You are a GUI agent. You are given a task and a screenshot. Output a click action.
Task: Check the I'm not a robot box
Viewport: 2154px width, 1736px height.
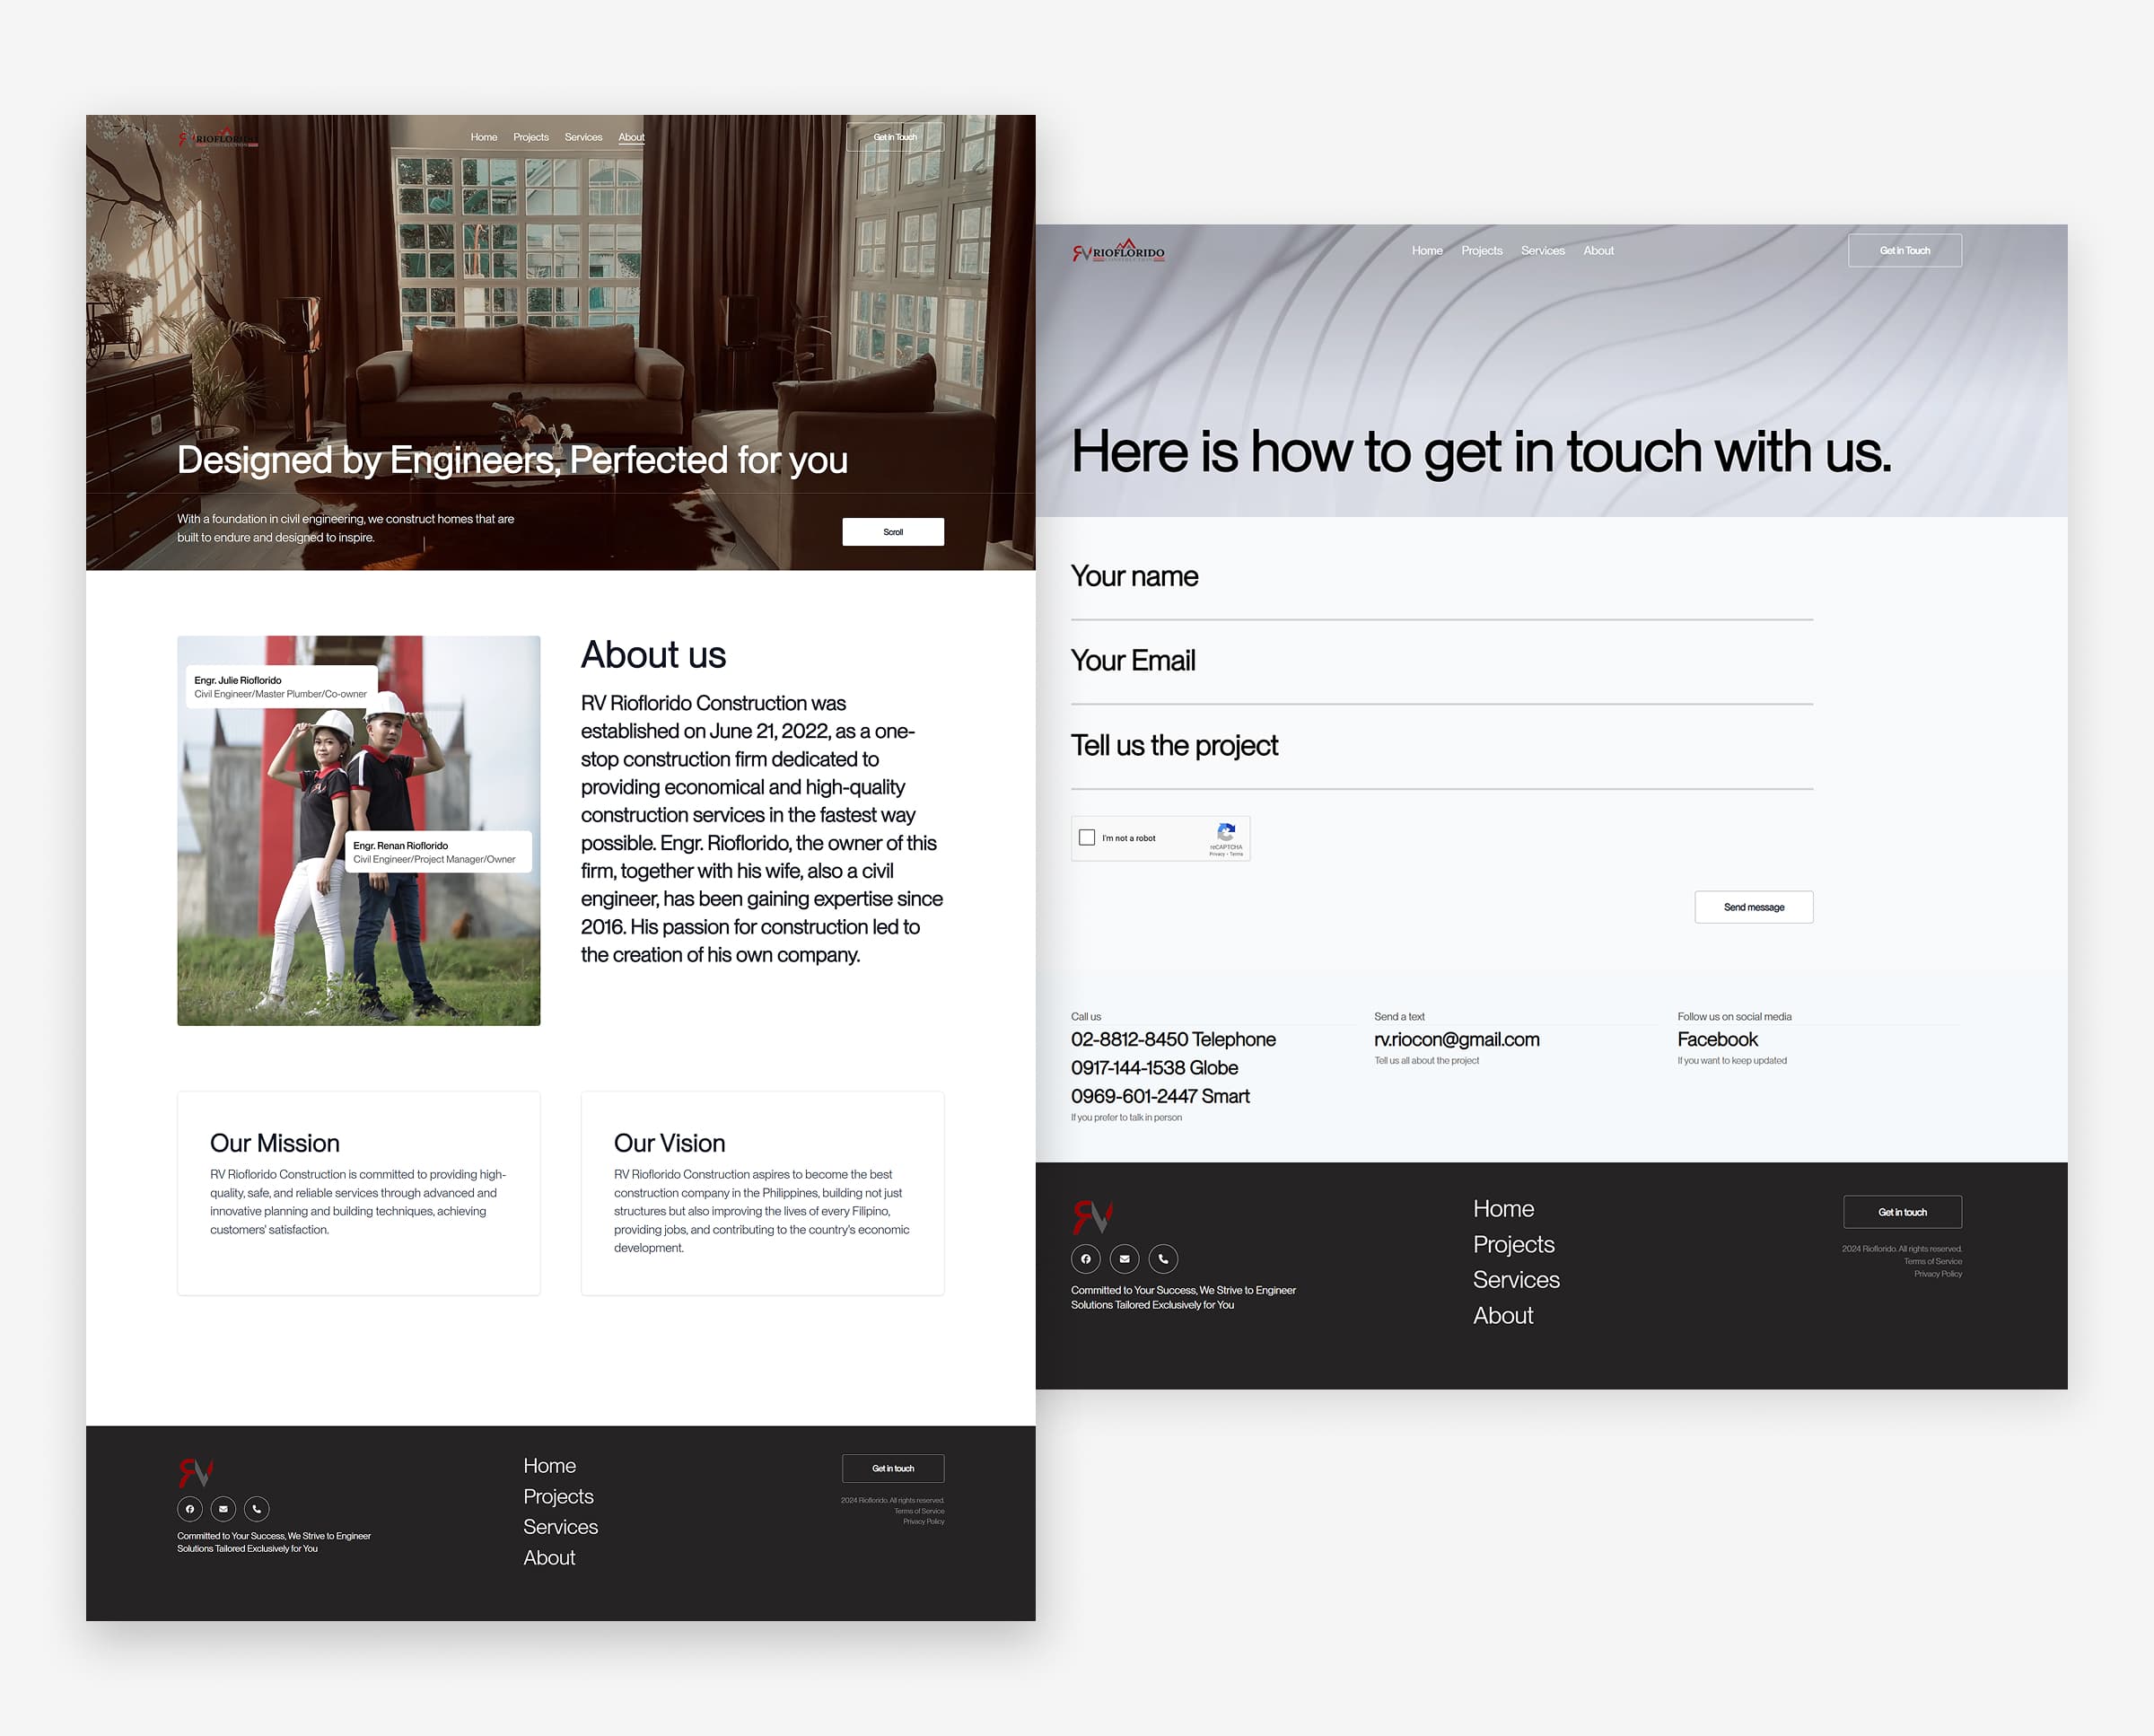coord(1087,837)
